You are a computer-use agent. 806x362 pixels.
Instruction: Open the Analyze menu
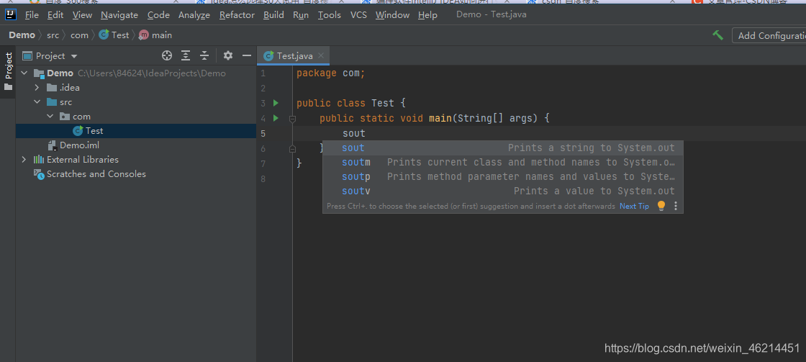[194, 15]
